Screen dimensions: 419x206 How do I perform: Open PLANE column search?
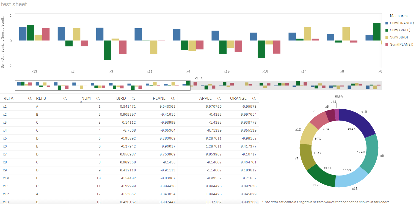(173, 98)
